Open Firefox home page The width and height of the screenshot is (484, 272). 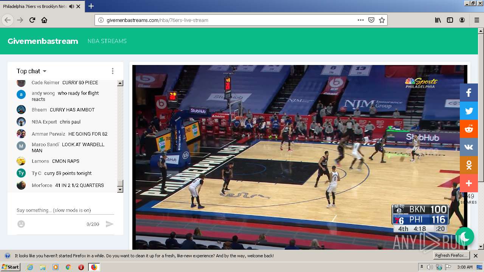44,20
